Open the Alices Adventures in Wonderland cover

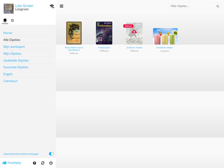[74, 33]
